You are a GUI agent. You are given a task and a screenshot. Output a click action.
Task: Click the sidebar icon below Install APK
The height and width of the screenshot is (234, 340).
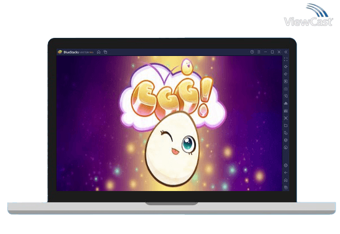286,111
